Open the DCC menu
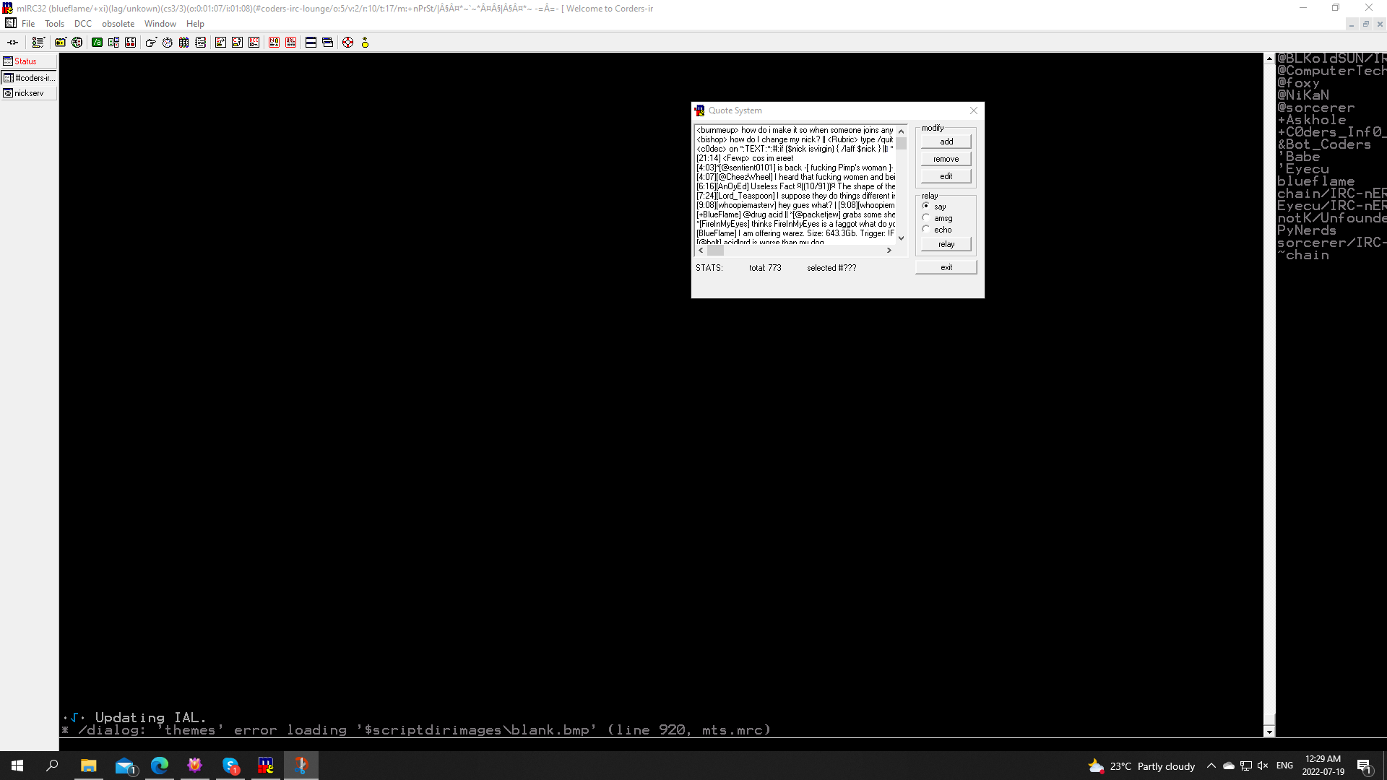Image resolution: width=1387 pixels, height=780 pixels. 82,24
